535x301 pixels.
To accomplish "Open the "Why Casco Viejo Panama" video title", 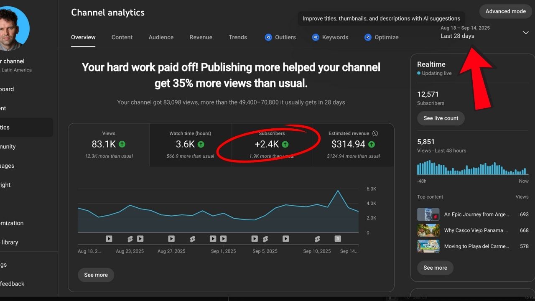I will point(476,230).
